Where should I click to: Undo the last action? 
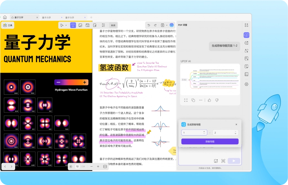[x=149, y=25]
